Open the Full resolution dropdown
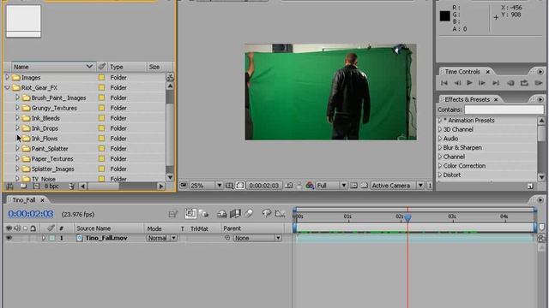 coord(331,186)
